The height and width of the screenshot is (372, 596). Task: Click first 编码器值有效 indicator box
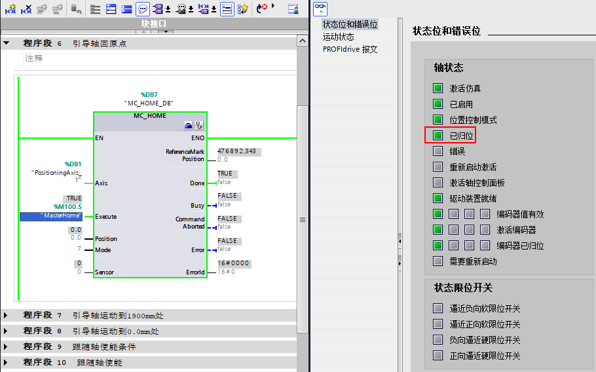pyautogui.click(x=438, y=214)
